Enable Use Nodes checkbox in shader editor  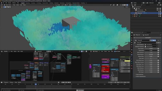pyautogui.click(x=115, y=51)
